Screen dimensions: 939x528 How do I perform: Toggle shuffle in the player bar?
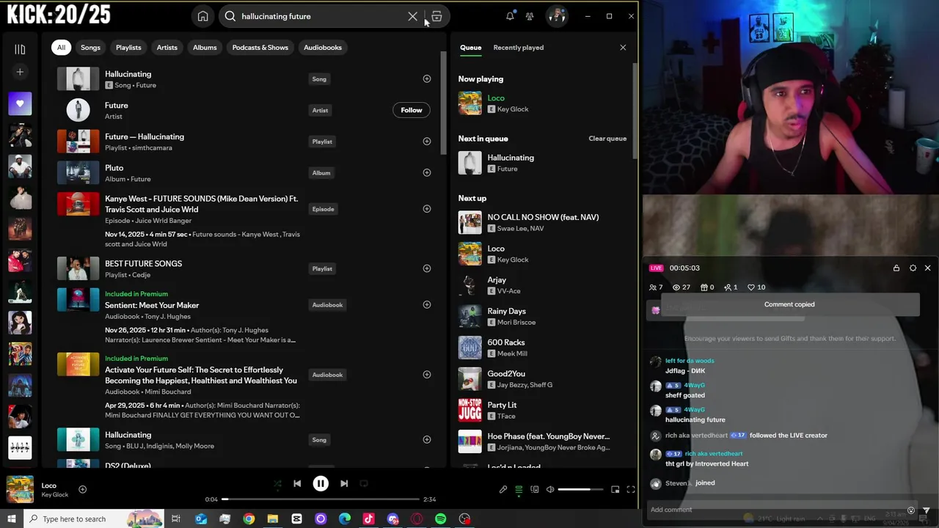[x=277, y=483]
